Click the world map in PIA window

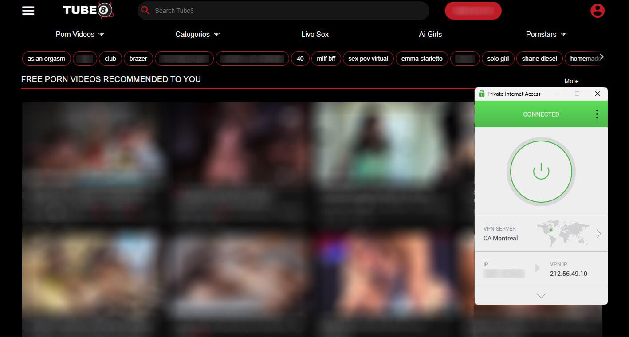(562, 233)
